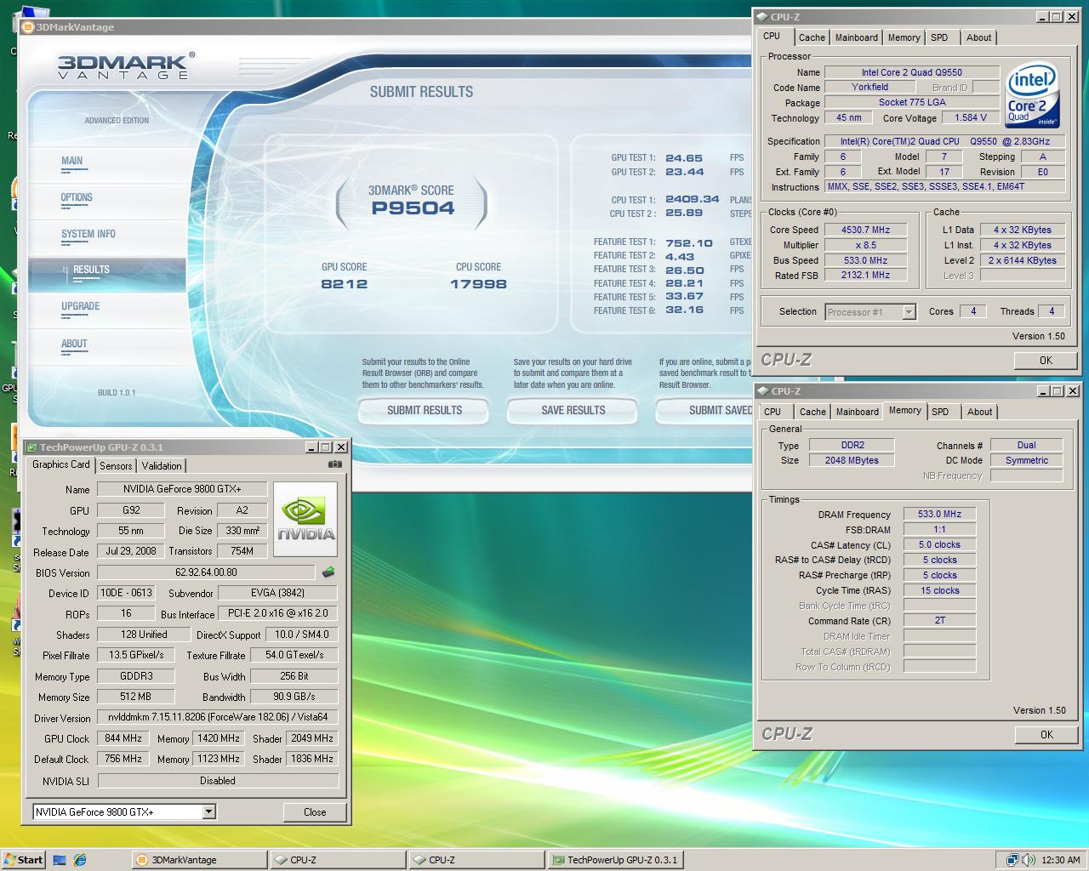Open OPTIONS section in 3DMark Vantage

tap(107, 201)
